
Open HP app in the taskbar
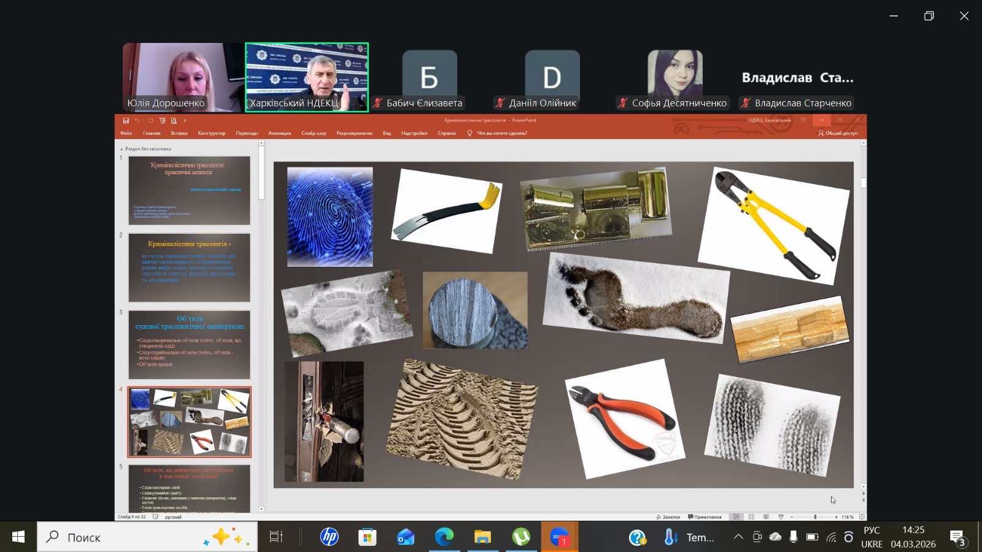(x=330, y=537)
